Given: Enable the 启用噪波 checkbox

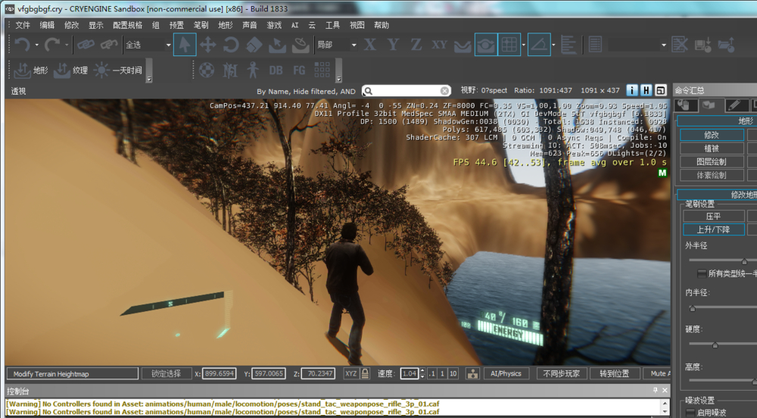Looking at the screenshot, I should coord(690,413).
